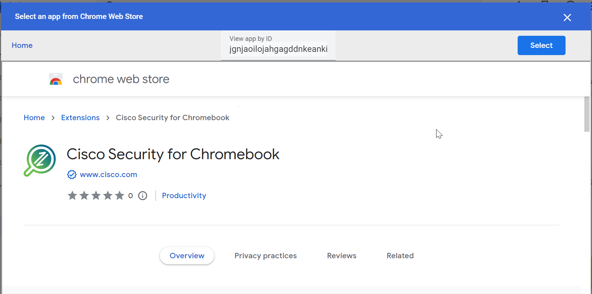Click Cisco Security for Chromebook breadcrumb text

pyautogui.click(x=172, y=118)
